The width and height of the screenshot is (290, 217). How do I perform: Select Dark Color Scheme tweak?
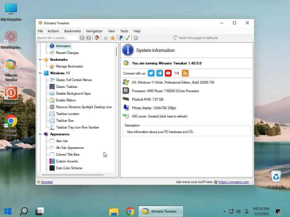click(69, 168)
